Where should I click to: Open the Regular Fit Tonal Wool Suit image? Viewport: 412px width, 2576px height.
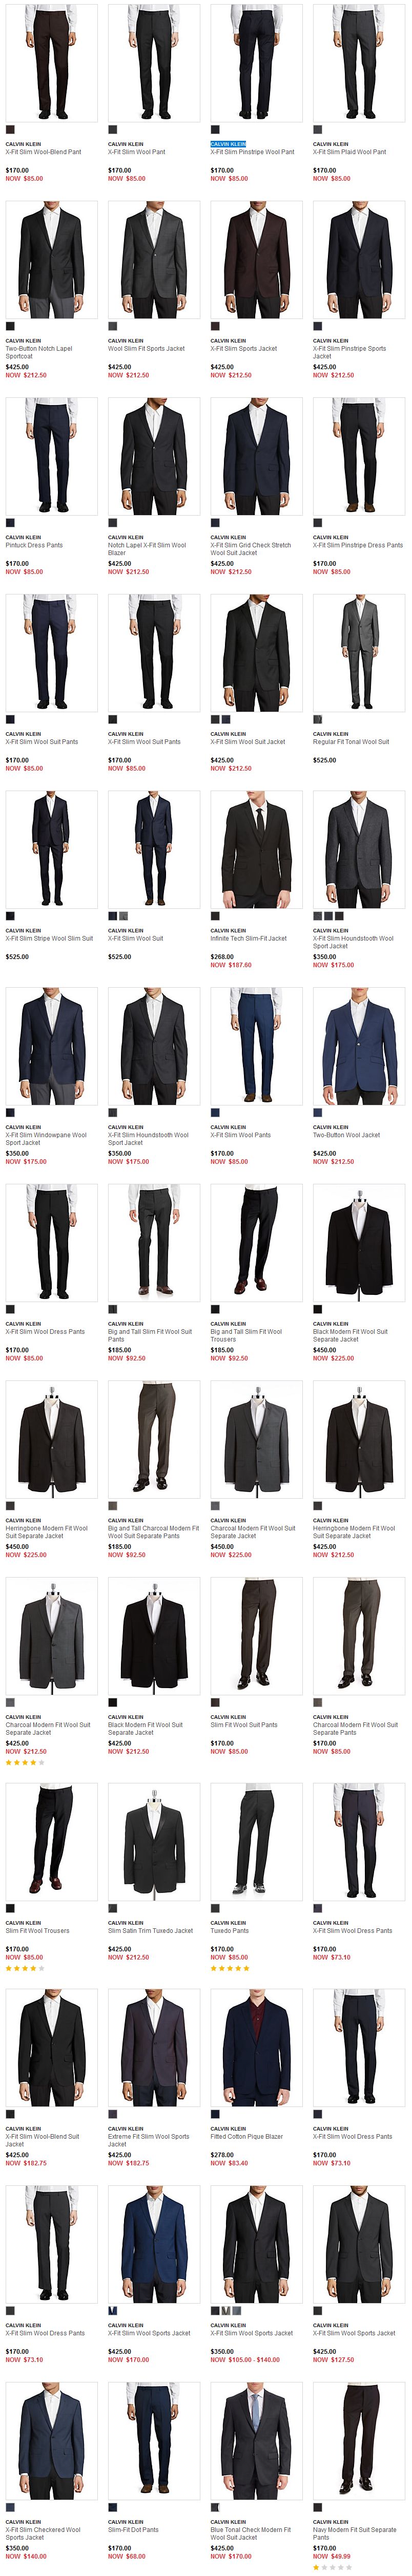358,653
